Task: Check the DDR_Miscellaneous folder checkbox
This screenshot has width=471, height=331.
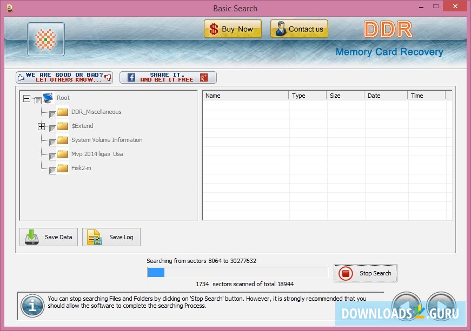Action: (x=52, y=114)
